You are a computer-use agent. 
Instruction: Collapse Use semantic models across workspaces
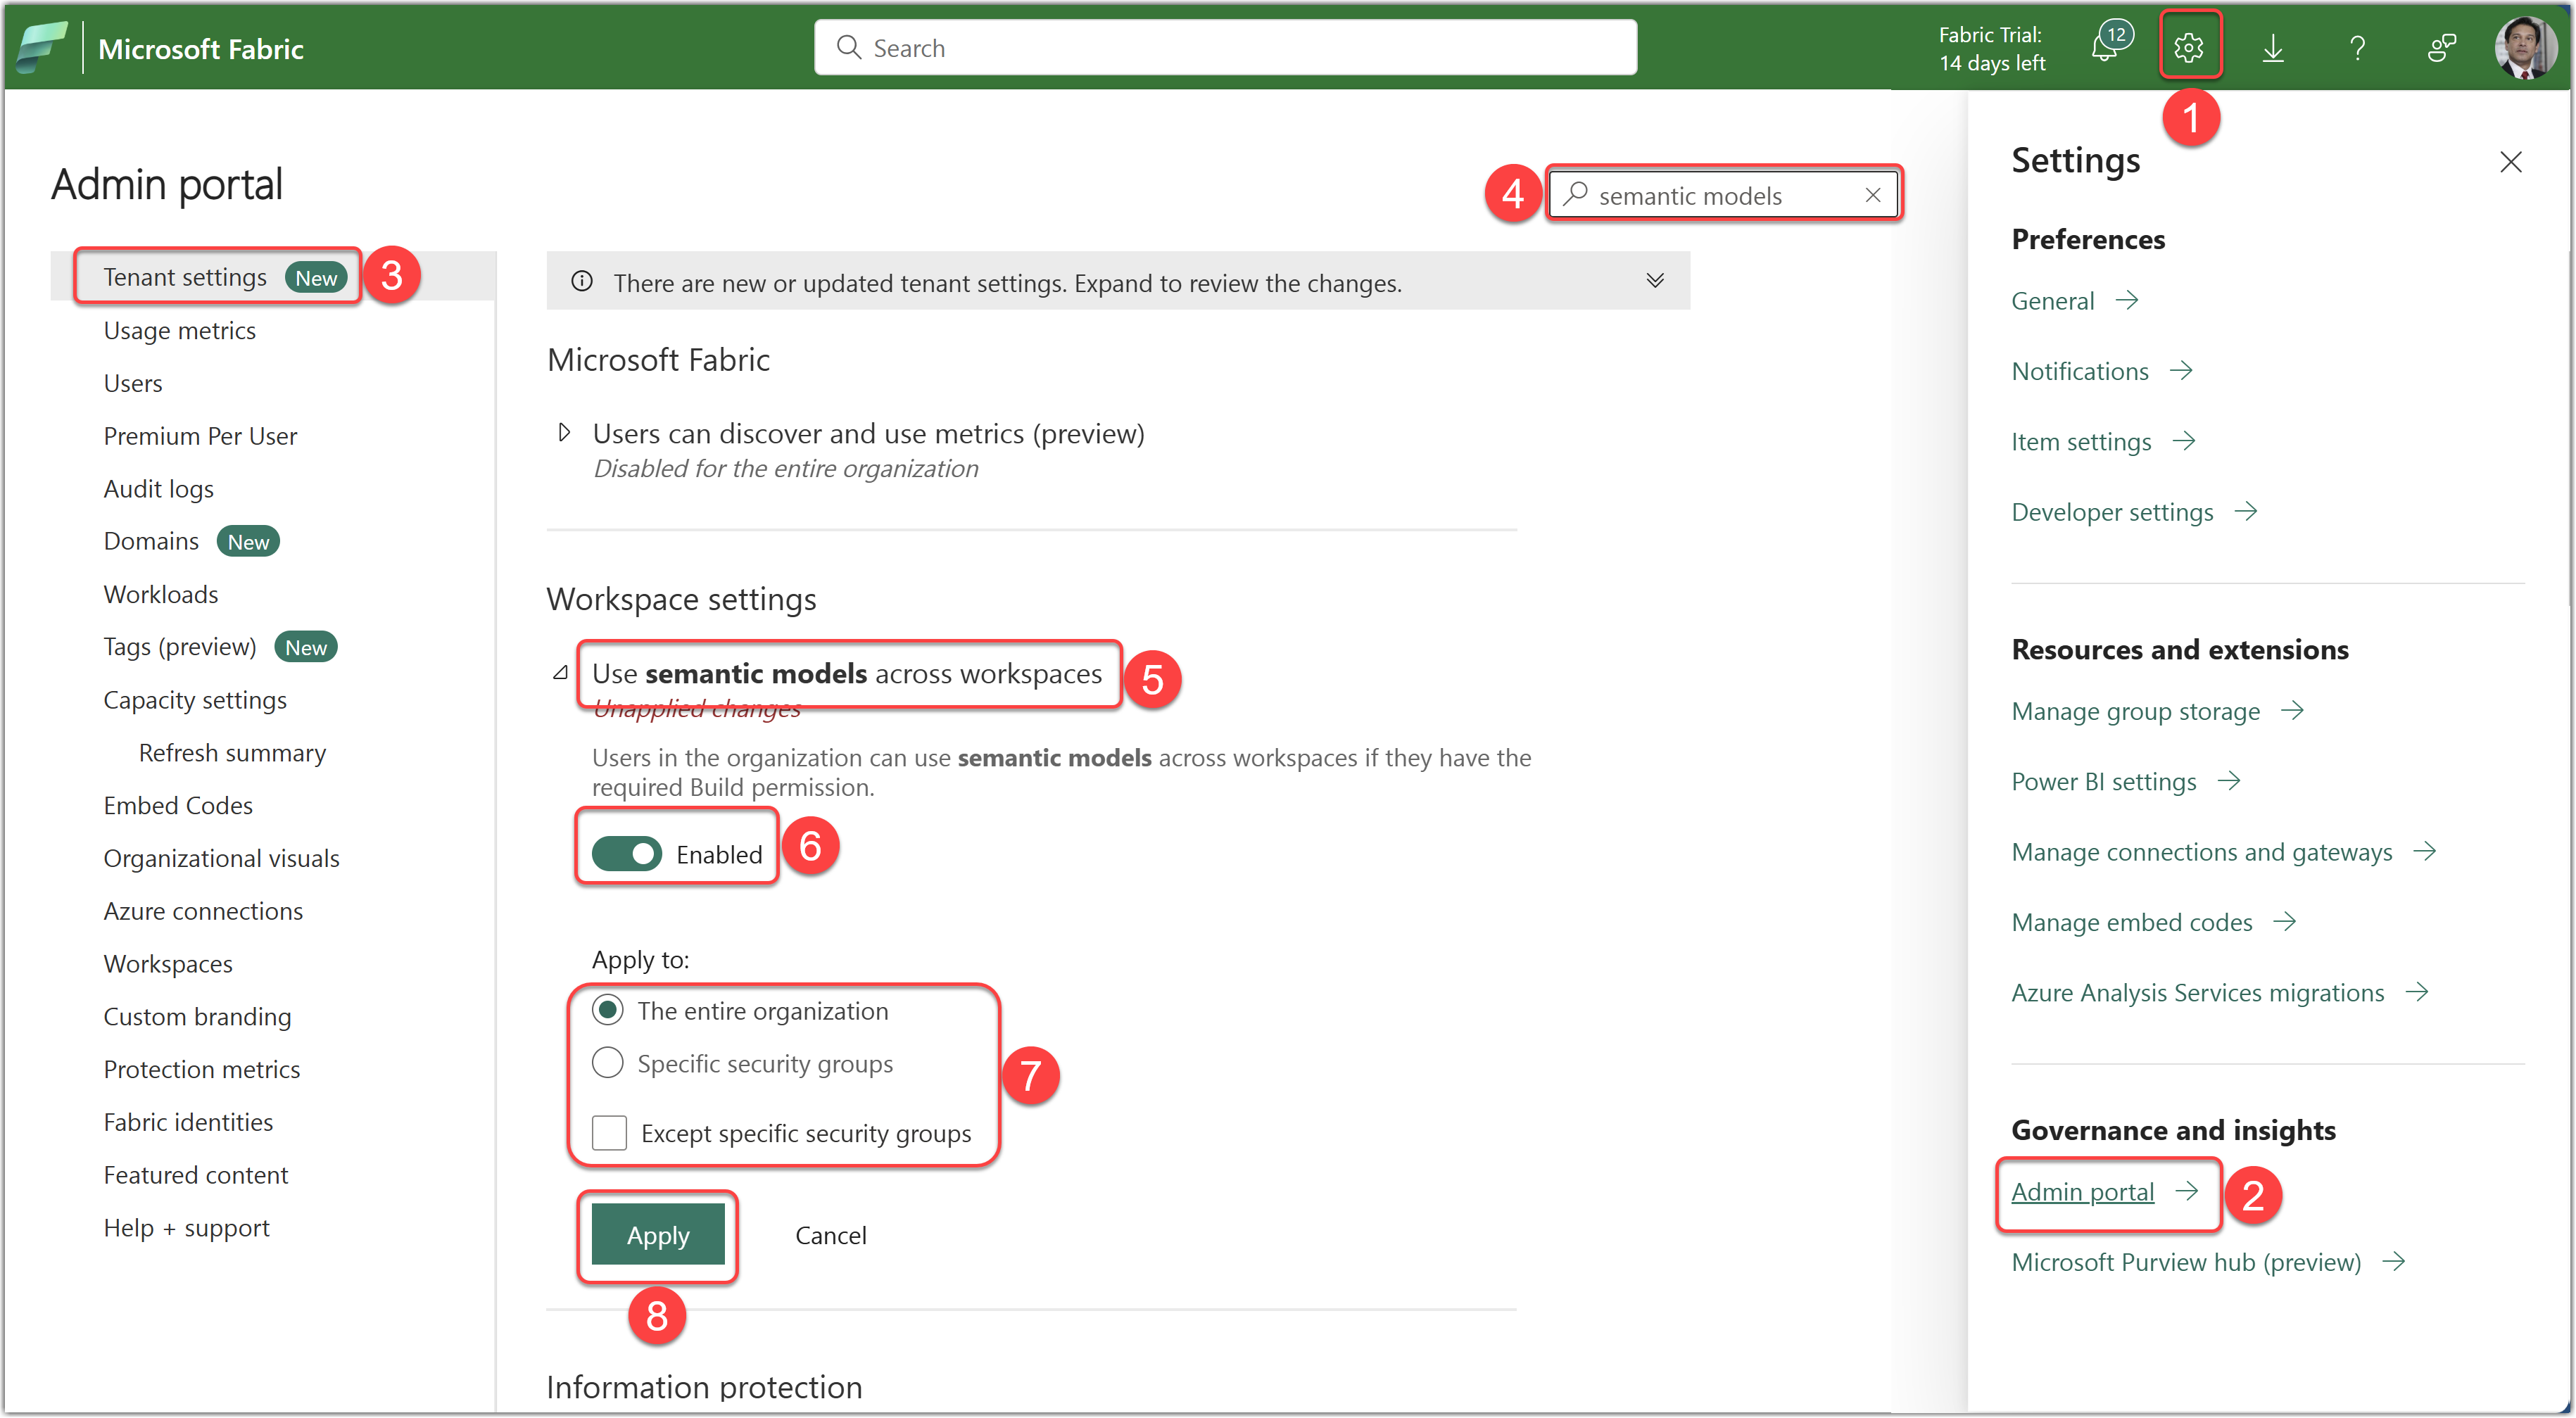click(561, 673)
